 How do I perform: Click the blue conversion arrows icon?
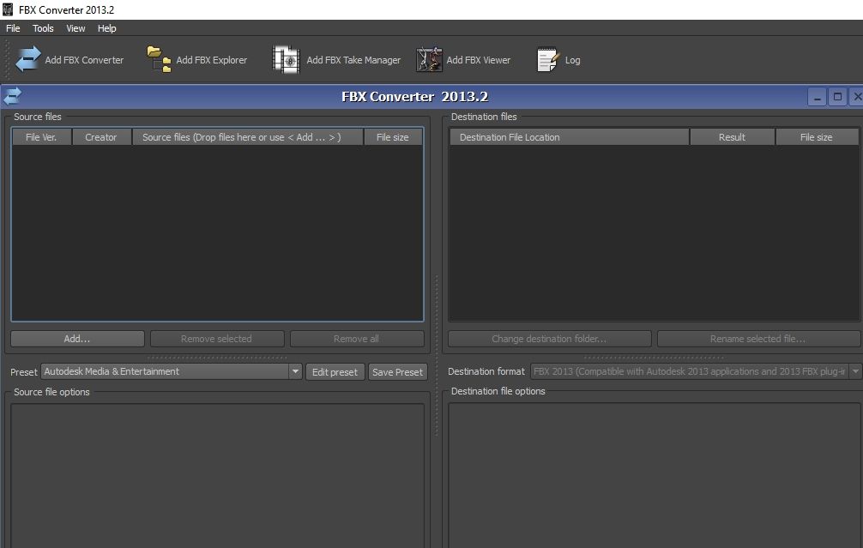(x=12, y=96)
